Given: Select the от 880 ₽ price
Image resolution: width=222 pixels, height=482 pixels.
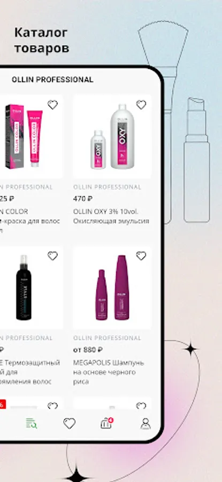Looking at the screenshot, I should [x=88, y=350].
